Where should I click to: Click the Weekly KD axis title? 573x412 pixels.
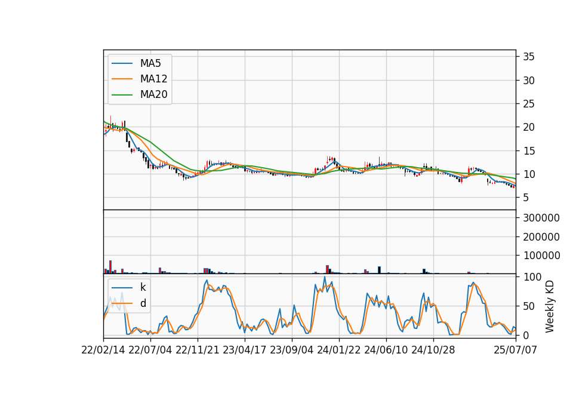550,306
